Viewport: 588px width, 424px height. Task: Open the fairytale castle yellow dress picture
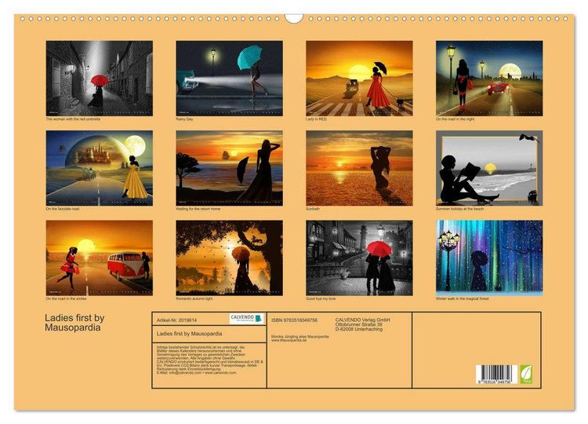click(100, 168)
